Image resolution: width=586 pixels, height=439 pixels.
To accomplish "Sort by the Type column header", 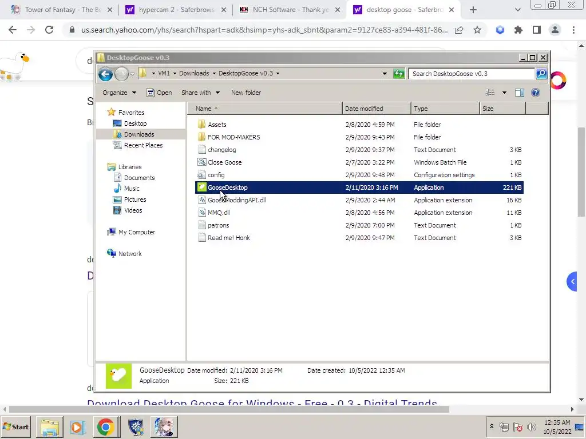I will 445,109.
